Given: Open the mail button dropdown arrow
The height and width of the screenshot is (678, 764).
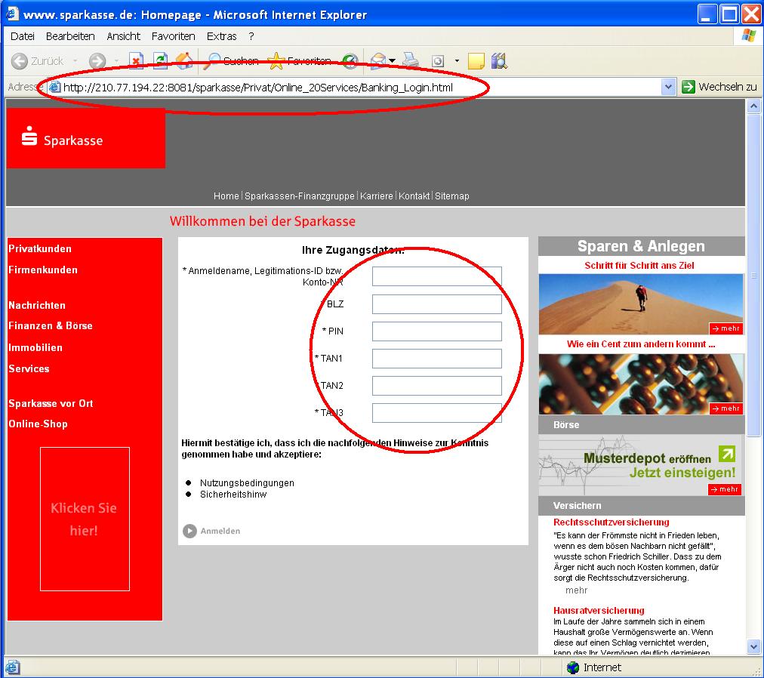Looking at the screenshot, I should coord(393,61).
